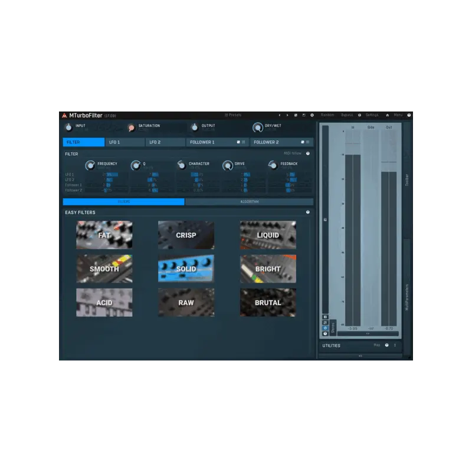Screen dimensions: 472x472
Task: Switch to the Follower 2 tab
Action: tap(281, 142)
